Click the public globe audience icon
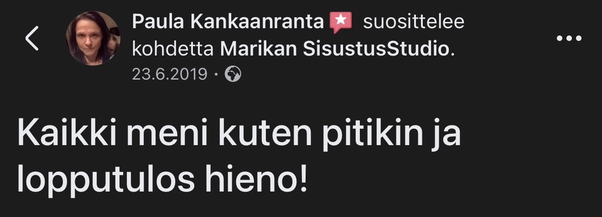 point(233,73)
